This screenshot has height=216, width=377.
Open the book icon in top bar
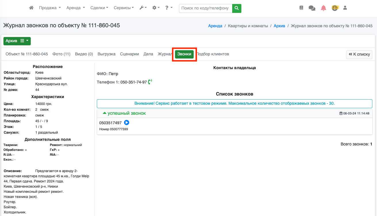click(x=301, y=8)
